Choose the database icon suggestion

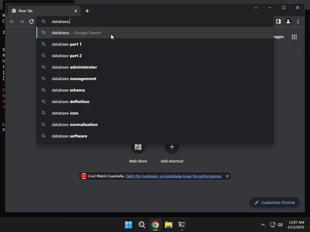pyautogui.click(x=155, y=113)
